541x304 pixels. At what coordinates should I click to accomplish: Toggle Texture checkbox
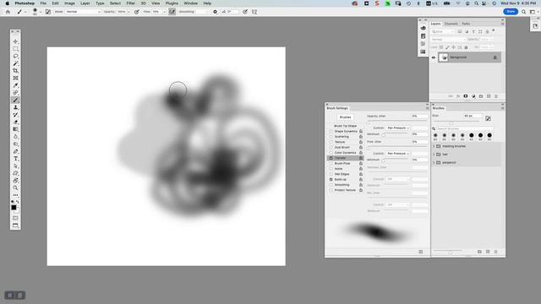[331, 142]
